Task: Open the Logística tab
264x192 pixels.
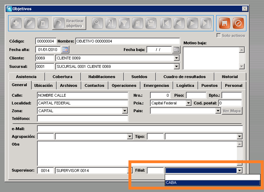Action: [x=185, y=85]
